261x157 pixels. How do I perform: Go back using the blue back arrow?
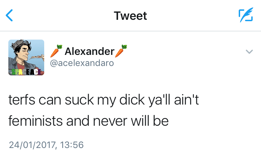[9, 15]
